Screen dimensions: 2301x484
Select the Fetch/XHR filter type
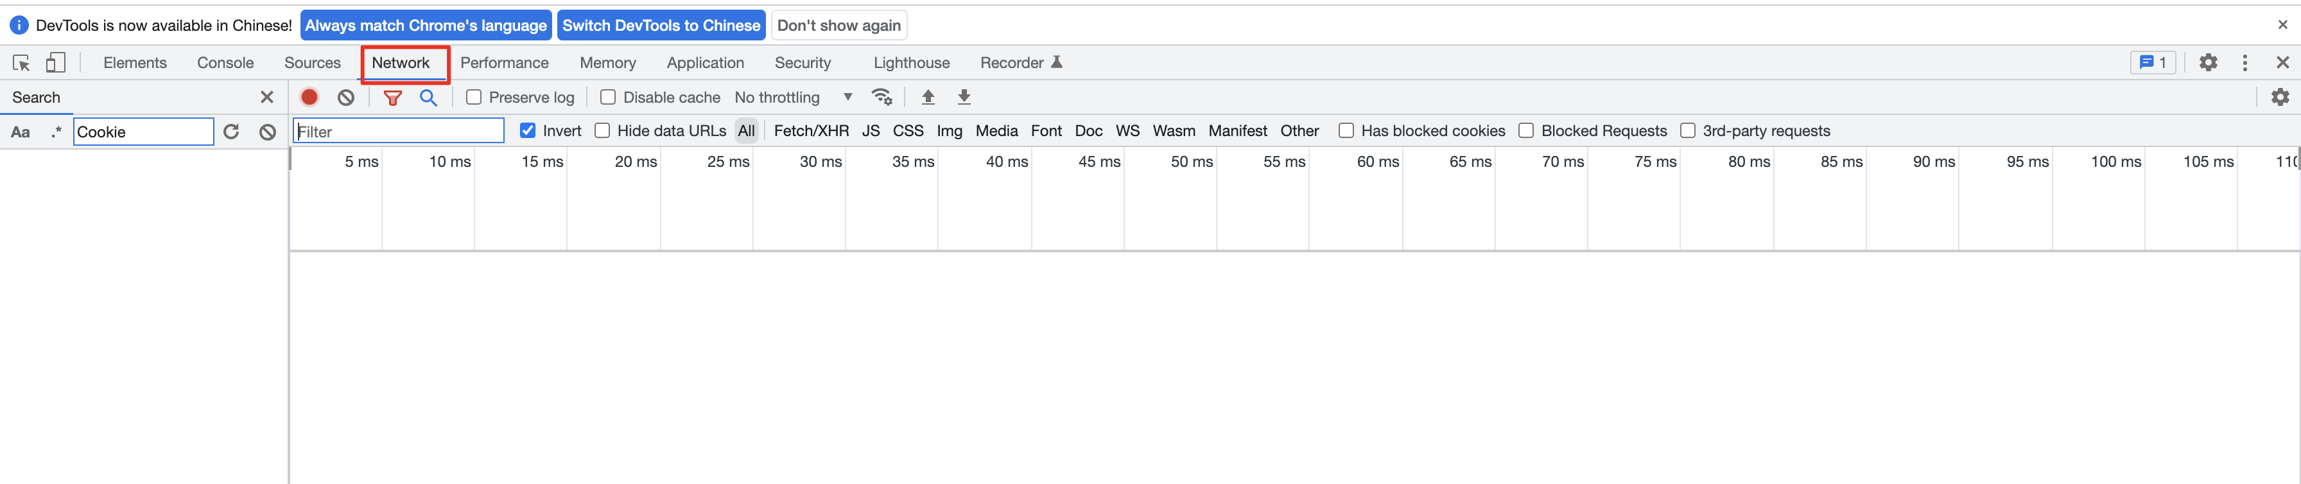click(811, 130)
